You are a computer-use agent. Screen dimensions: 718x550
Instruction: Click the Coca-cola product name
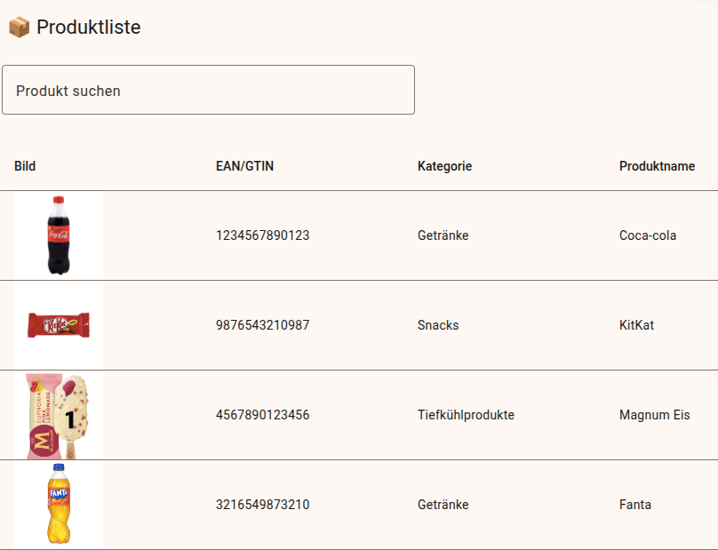(648, 235)
